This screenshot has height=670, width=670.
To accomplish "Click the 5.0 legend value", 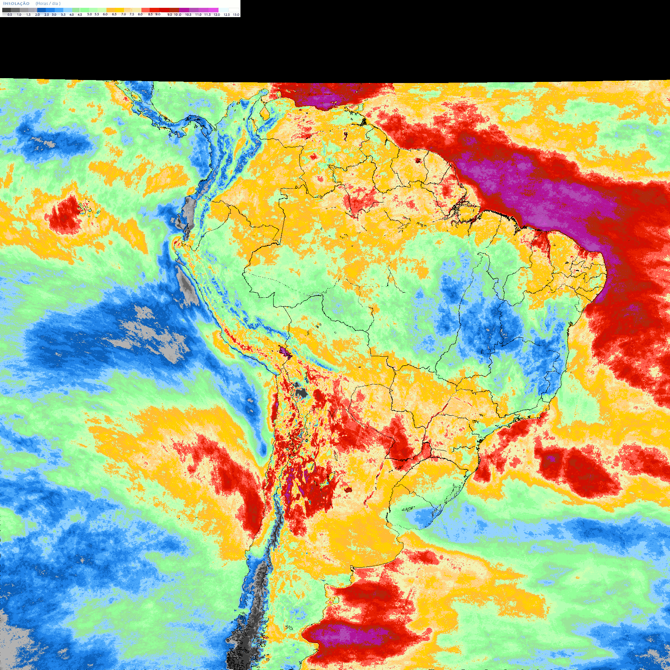I will point(89,14).
